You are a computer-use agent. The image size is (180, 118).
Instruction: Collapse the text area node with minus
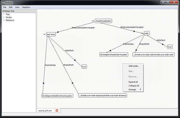[x=45, y=34]
